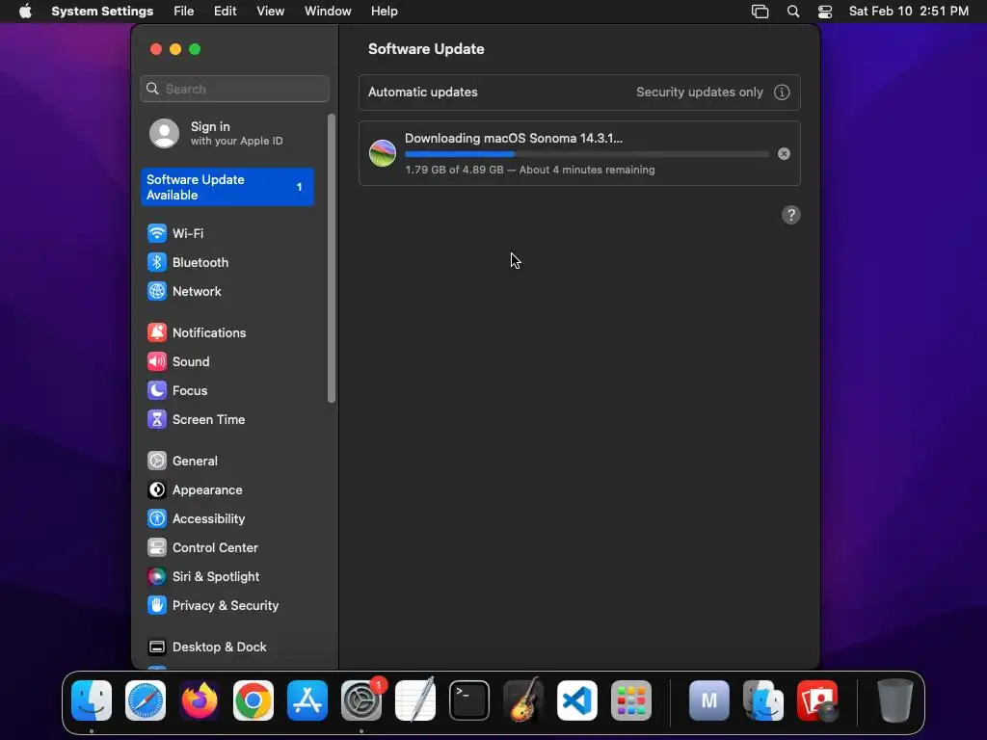Open the Window menu

[328, 12]
